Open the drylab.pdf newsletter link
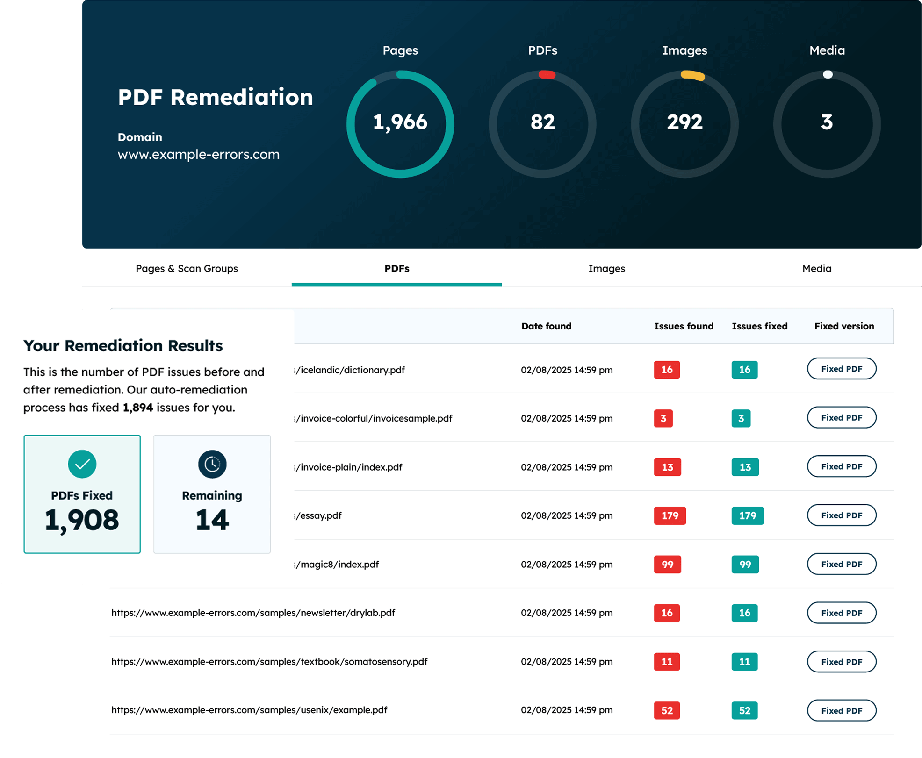922x758 pixels. tap(253, 613)
